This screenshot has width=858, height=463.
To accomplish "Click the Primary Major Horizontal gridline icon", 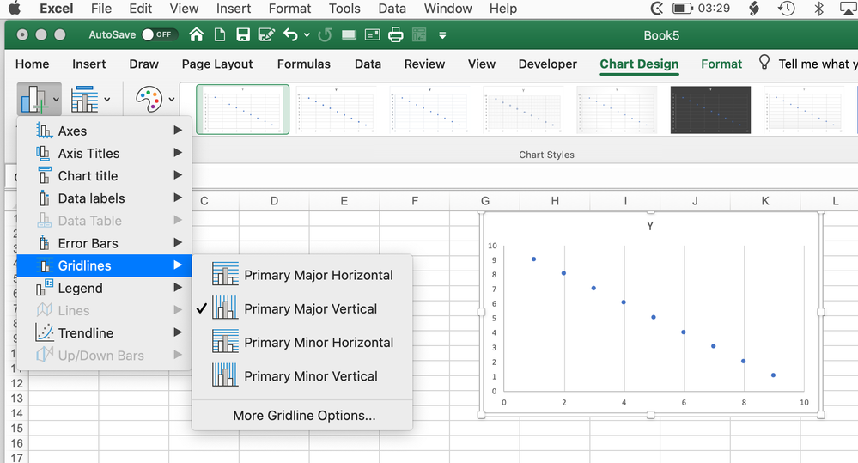I will click(225, 274).
